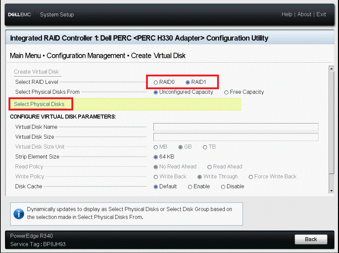339x253 pixels.
Task: Open the About link
Action: [x=304, y=14]
